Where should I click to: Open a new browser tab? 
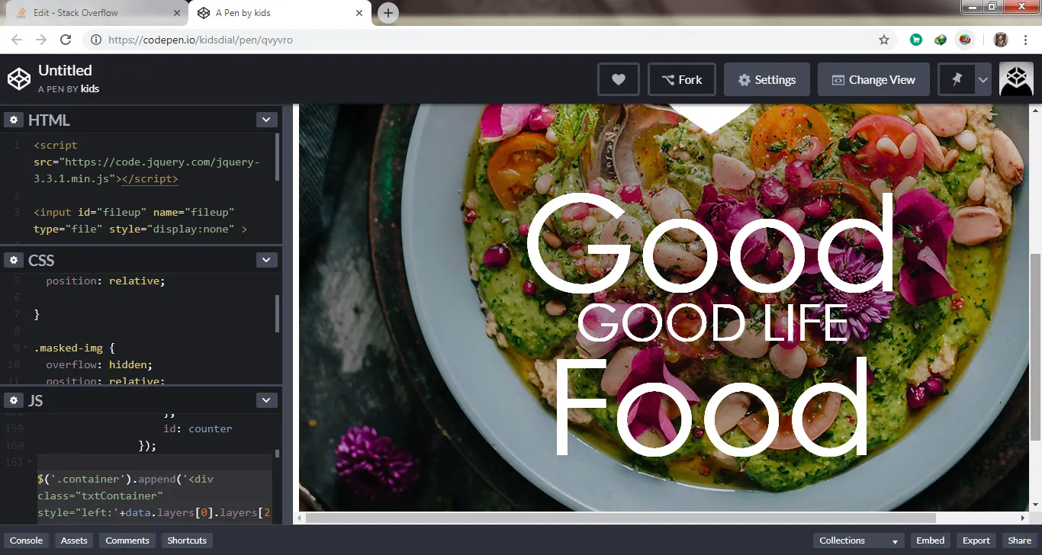388,13
